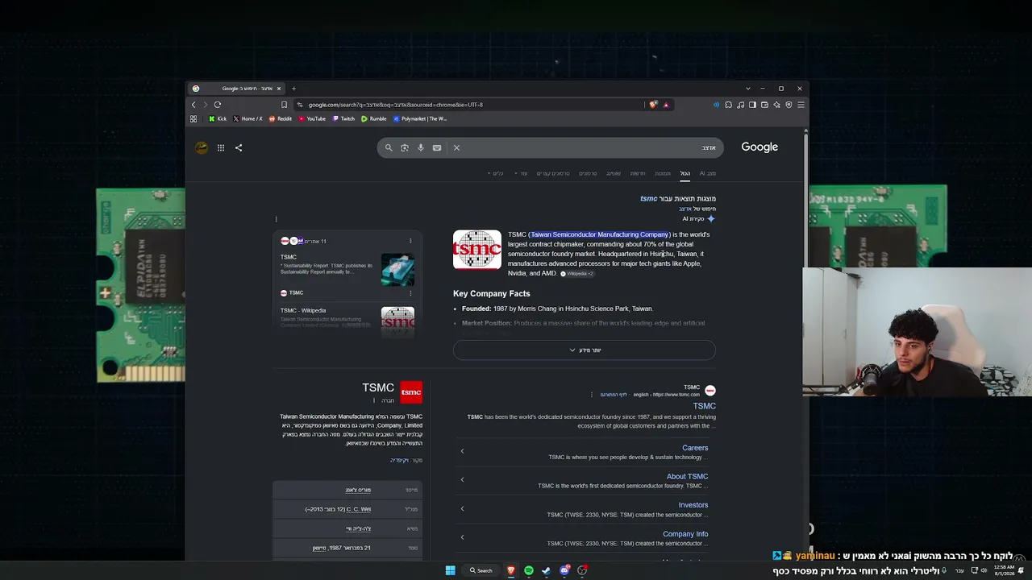Open the Company Info sitelink
Viewport: 1032px width, 580px height.
point(685,534)
